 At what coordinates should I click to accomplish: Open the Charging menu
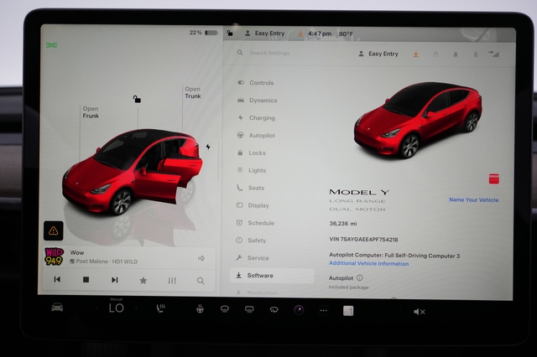pyautogui.click(x=257, y=117)
